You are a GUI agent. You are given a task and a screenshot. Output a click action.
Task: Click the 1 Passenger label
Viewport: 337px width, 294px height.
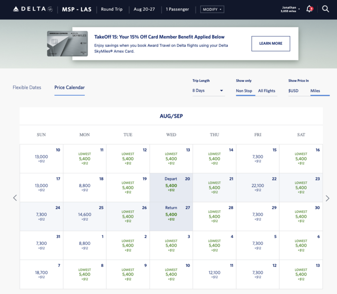pyautogui.click(x=177, y=9)
